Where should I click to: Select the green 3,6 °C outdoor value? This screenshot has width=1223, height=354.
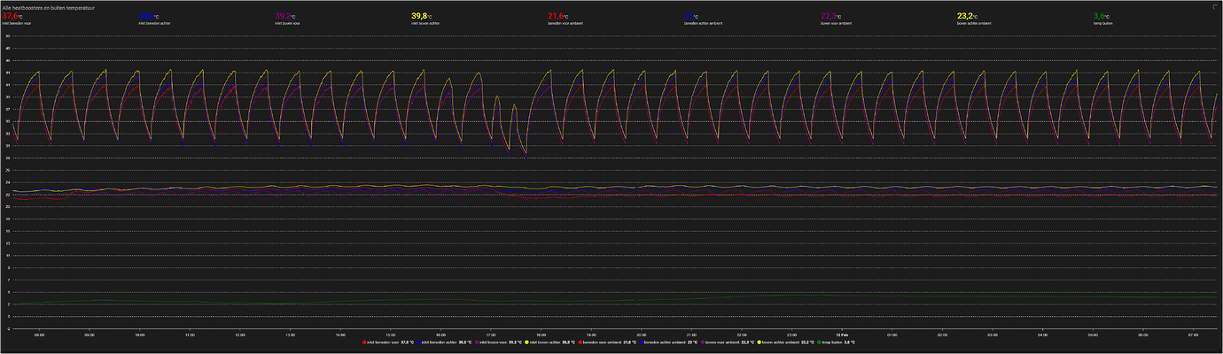click(x=1102, y=16)
